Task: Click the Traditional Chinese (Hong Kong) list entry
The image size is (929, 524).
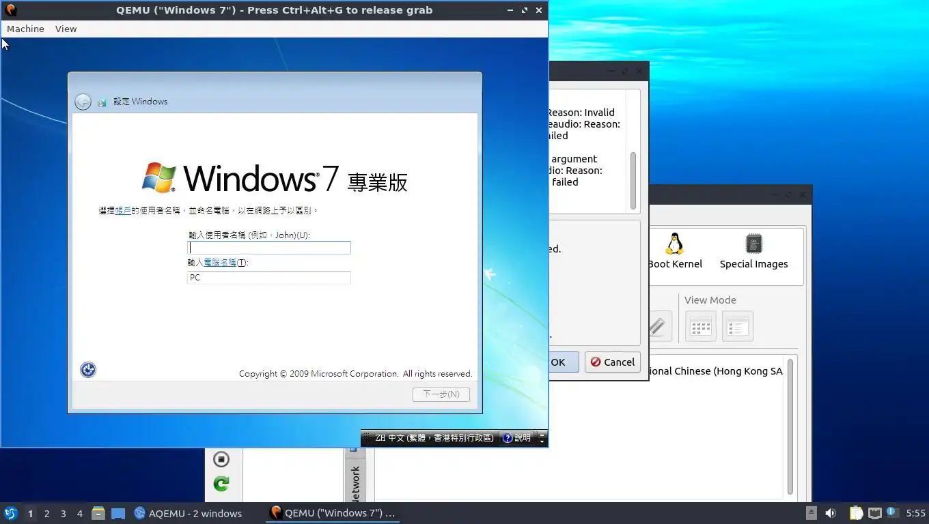Action: pos(716,371)
